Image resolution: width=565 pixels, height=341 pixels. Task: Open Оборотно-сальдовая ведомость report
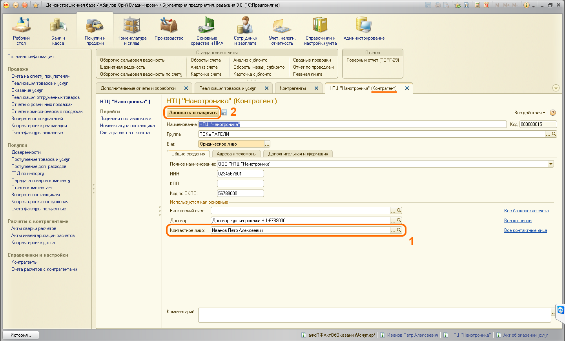click(x=132, y=60)
